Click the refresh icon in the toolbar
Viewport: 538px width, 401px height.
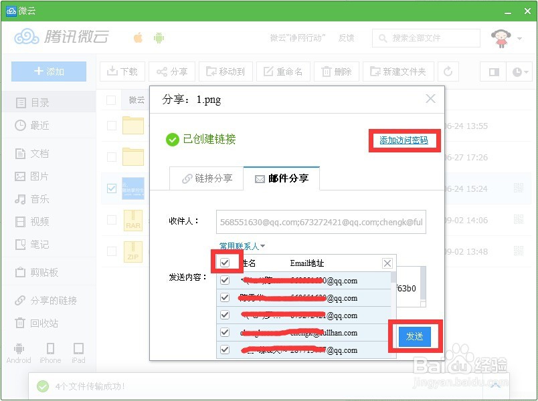(x=448, y=71)
